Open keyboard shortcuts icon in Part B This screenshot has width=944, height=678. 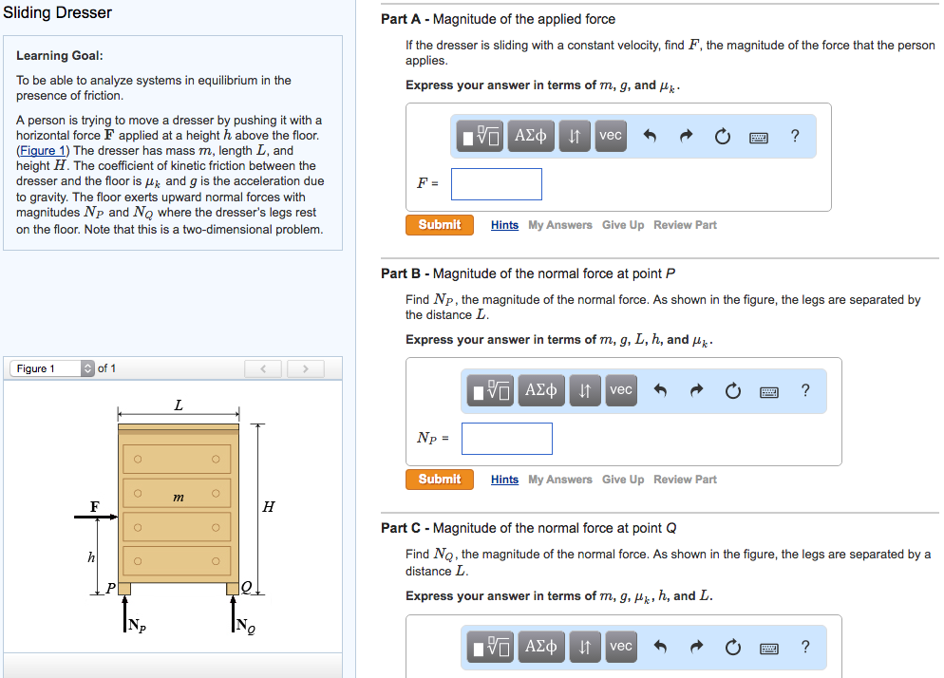769,392
